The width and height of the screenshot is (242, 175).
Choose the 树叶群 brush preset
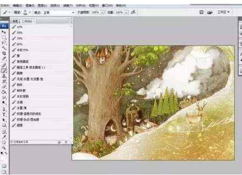[41, 91]
